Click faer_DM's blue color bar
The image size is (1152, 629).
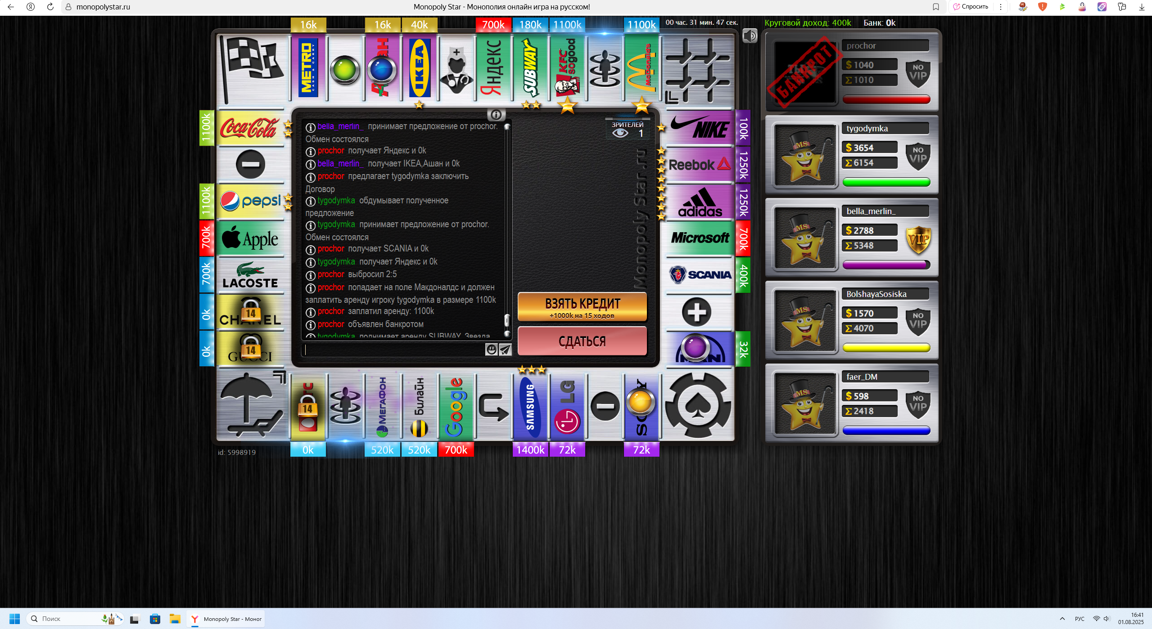click(886, 430)
